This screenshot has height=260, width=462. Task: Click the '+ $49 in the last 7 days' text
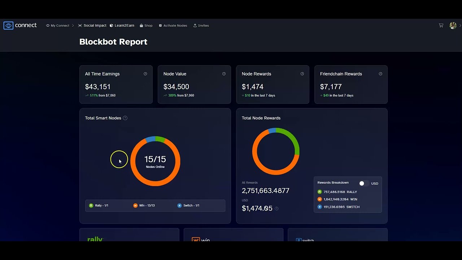pos(337,95)
